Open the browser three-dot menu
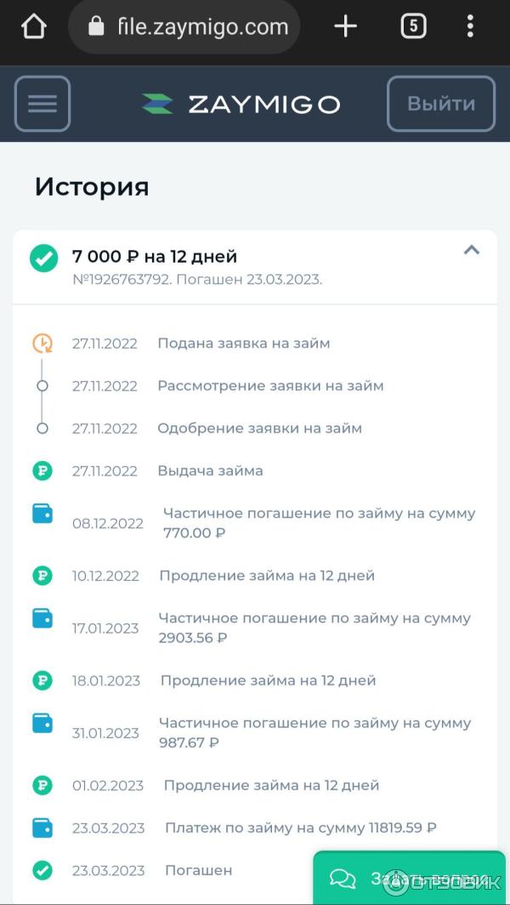The height and width of the screenshot is (905, 510). click(470, 27)
